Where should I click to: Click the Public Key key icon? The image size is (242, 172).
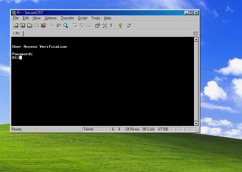111,26
